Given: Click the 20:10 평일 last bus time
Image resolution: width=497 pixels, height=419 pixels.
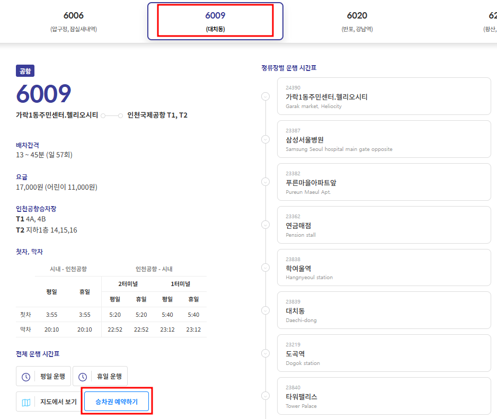Looking at the screenshot, I should tap(52, 329).
